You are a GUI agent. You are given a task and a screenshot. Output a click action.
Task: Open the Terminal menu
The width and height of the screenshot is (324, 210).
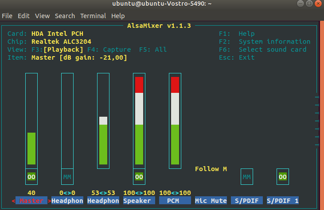click(x=93, y=16)
